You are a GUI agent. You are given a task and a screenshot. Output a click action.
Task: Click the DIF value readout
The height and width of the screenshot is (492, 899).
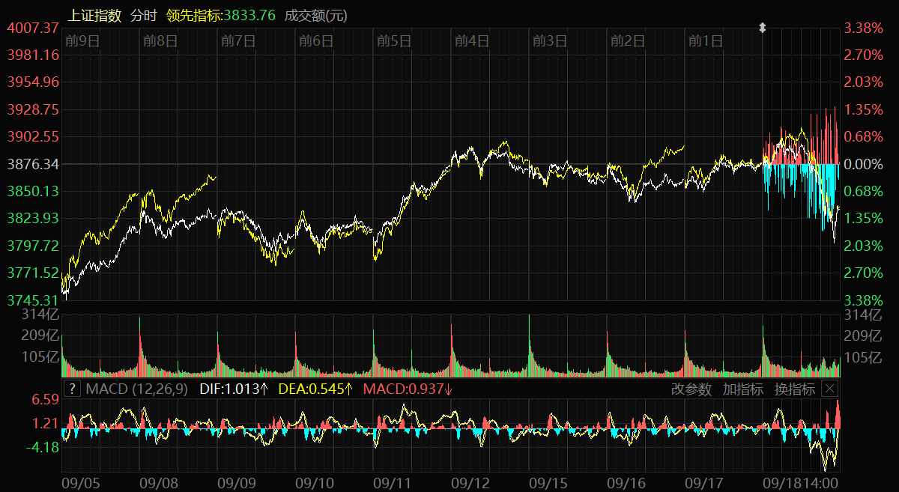pyautogui.click(x=233, y=389)
